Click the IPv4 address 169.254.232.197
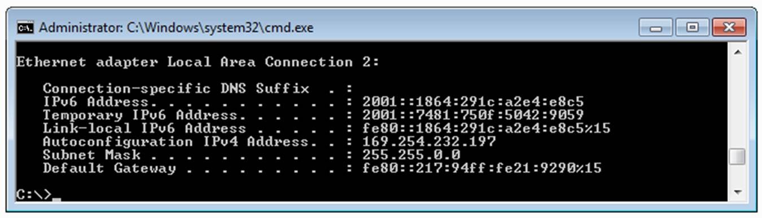 point(429,141)
